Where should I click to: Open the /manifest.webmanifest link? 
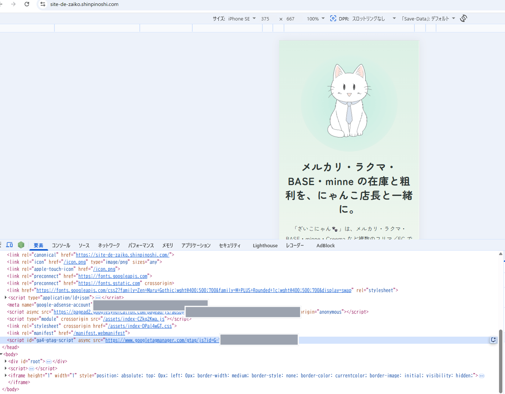pos(99,333)
